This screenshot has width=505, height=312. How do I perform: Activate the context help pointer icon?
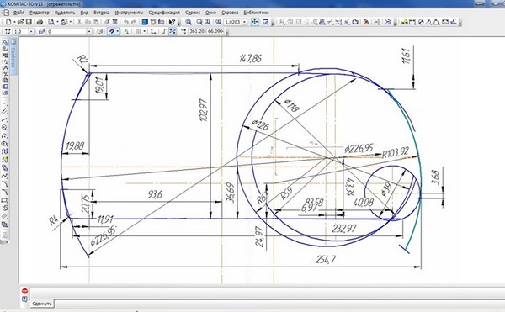pyautogui.click(x=172, y=22)
